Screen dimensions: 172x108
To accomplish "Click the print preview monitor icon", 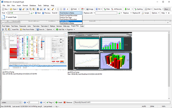I will point(38,9).
